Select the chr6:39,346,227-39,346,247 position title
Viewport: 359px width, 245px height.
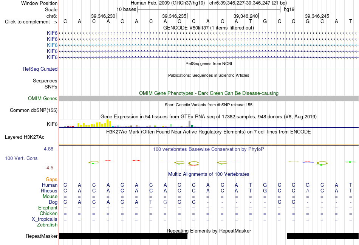[248, 3]
